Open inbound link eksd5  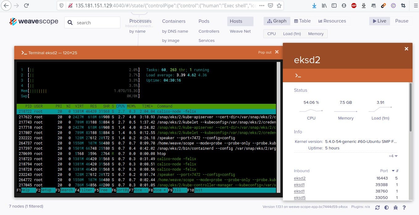(x=300, y=197)
